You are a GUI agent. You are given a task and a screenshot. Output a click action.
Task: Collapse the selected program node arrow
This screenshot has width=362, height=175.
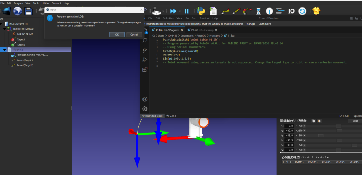5,50
